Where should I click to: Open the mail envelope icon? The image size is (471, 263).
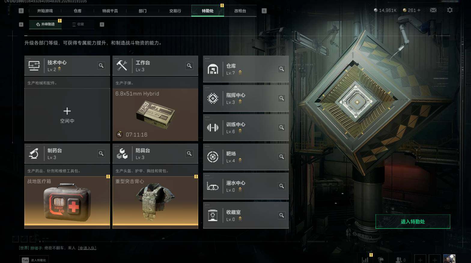pyautogui.click(x=433, y=10)
